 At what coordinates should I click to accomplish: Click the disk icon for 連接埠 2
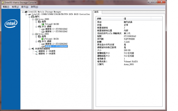click(x=43, y=44)
